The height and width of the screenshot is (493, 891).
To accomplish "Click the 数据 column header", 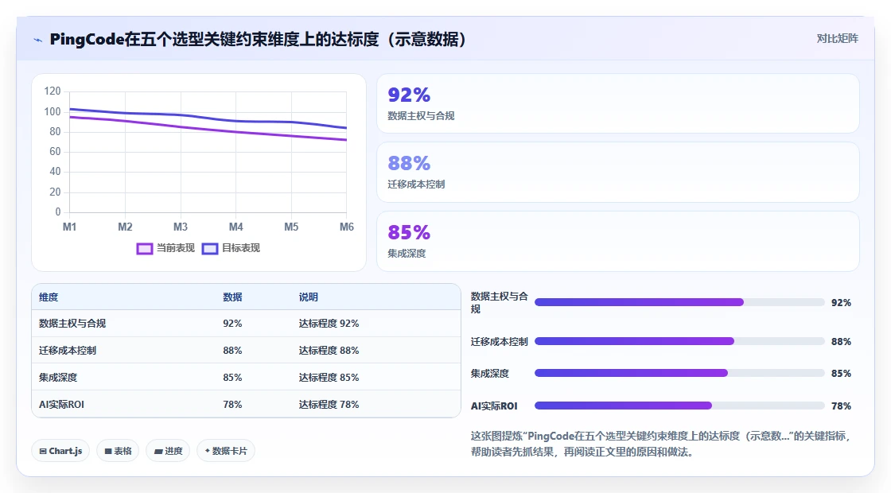I will point(232,297).
